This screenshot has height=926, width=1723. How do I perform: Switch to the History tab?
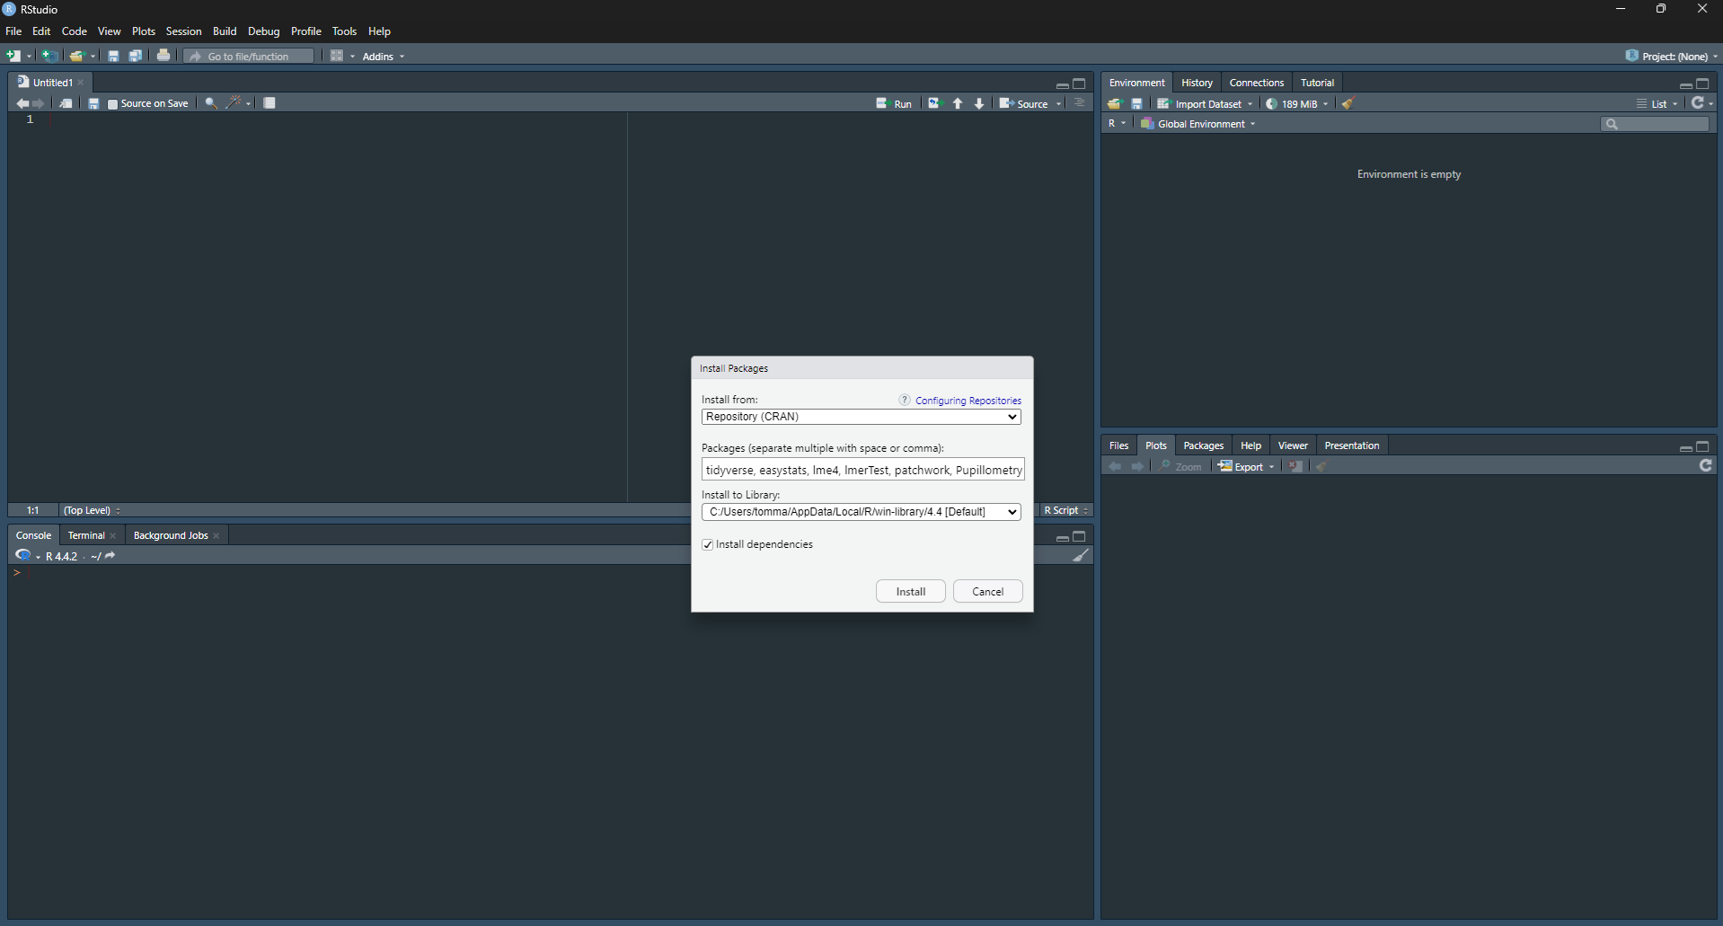[1197, 83]
